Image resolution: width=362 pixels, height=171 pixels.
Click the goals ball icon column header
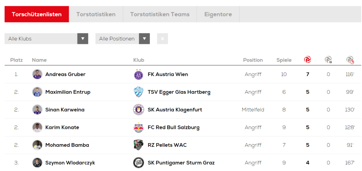coord(307,60)
